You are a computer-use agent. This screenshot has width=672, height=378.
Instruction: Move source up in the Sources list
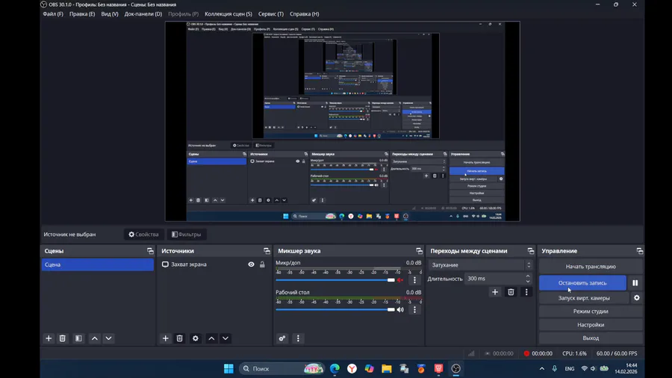coord(211,338)
